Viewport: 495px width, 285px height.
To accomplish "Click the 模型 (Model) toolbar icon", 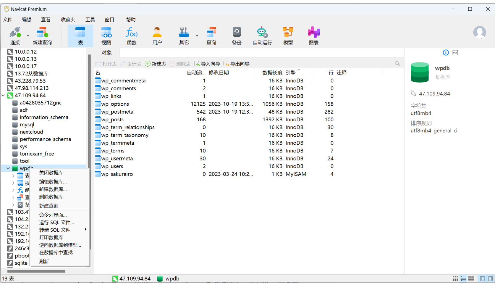I will (288, 36).
